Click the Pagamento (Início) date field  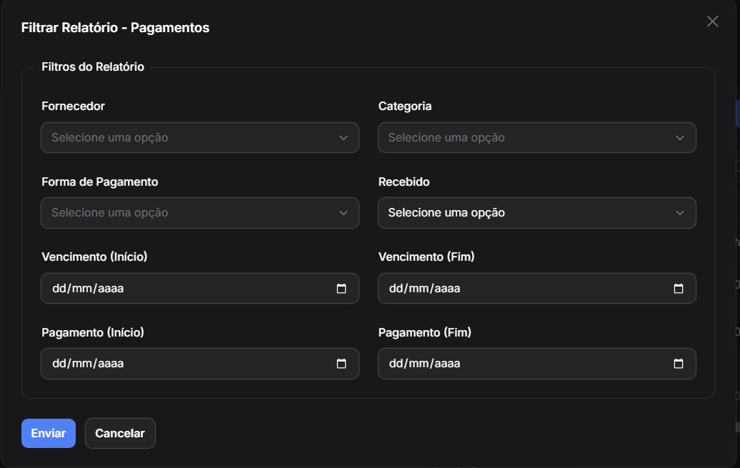(199, 364)
